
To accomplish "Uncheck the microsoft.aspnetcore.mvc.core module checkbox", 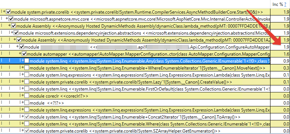I will 11,19.
